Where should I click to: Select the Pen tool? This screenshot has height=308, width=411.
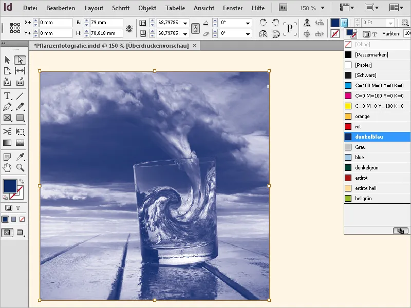tap(7, 107)
